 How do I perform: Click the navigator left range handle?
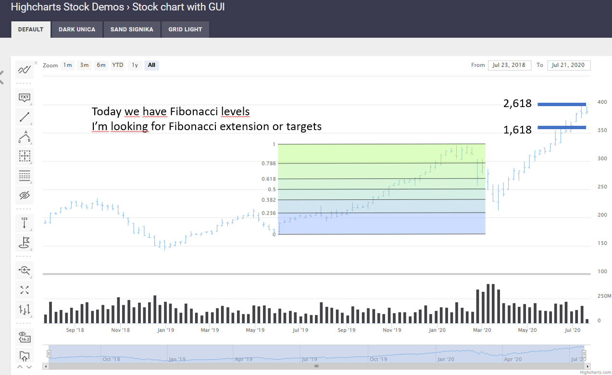[49, 354]
